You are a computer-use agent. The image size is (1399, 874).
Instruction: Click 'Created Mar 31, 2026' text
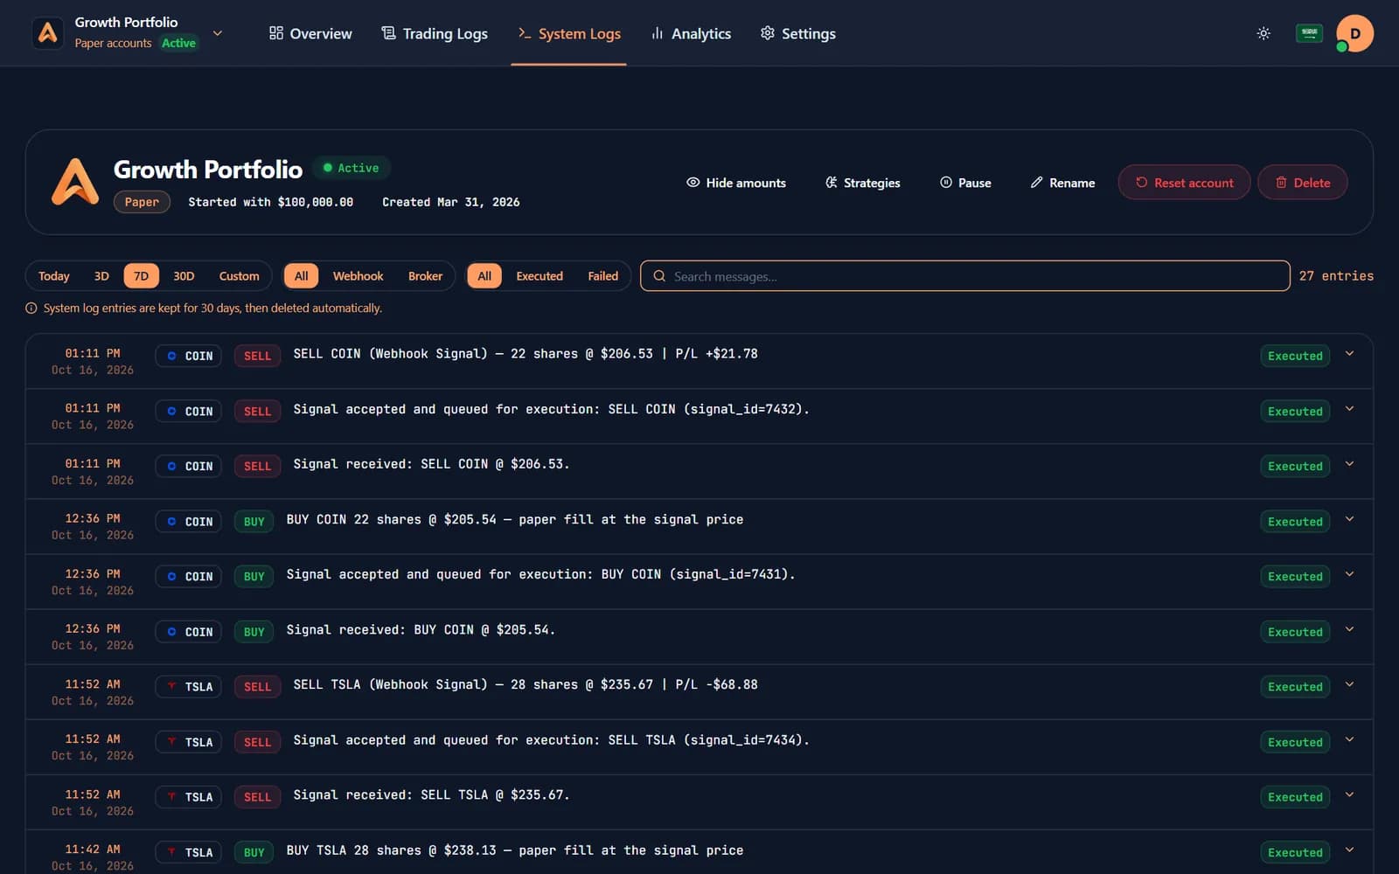tap(450, 202)
